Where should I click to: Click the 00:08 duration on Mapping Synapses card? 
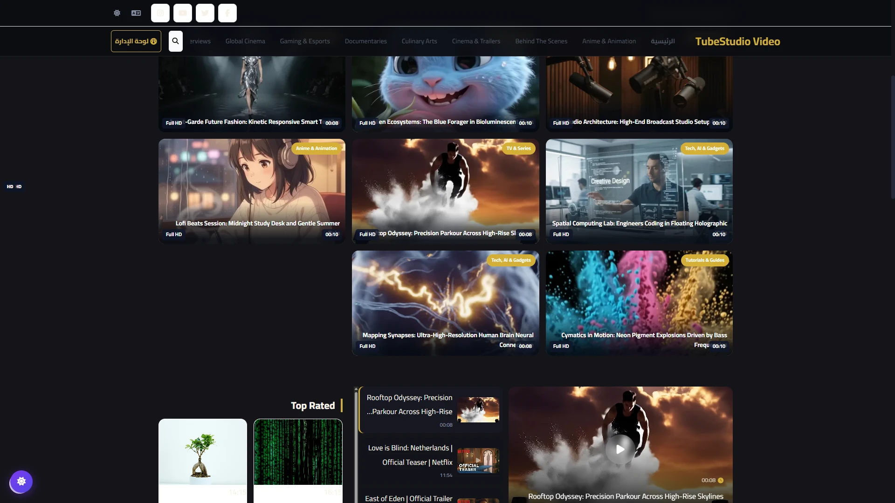click(525, 346)
